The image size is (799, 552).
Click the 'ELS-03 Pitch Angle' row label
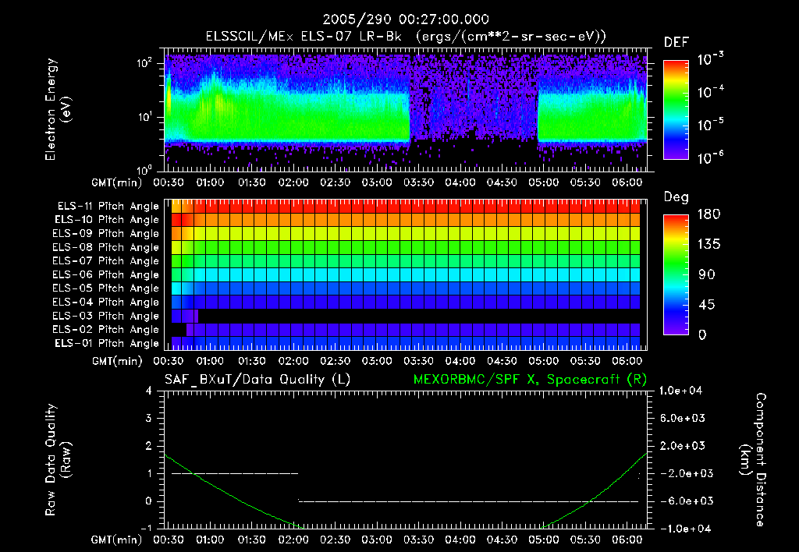tap(106, 316)
